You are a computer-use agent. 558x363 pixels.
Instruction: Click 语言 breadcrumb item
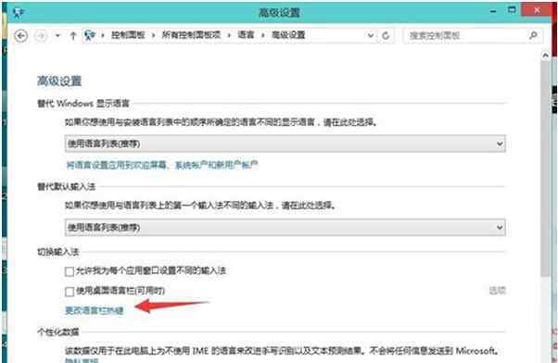pos(246,35)
